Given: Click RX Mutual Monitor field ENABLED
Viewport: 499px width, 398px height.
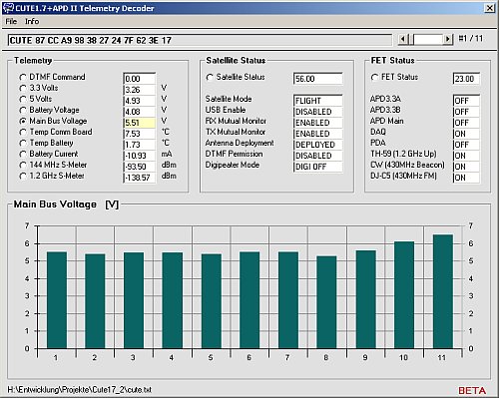Looking at the screenshot, I should point(318,123).
